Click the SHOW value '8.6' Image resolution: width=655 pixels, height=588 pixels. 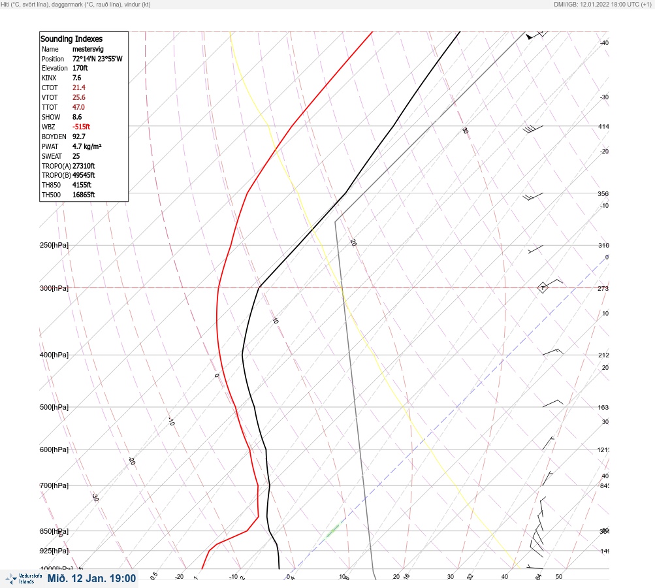[x=77, y=117]
